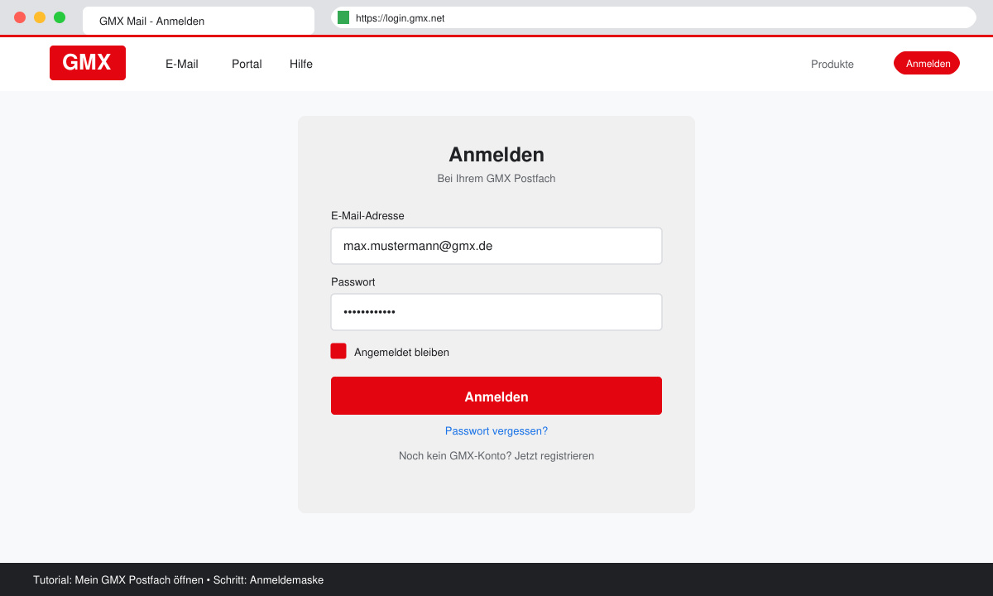Toggle the Angemeldet bleiben checkbox

click(x=338, y=351)
